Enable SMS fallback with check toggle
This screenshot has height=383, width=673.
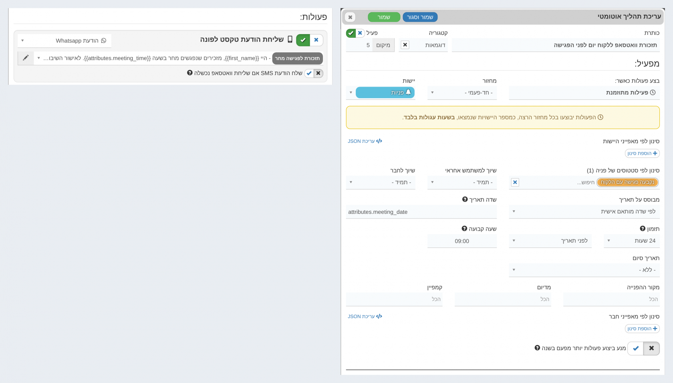[x=309, y=73]
